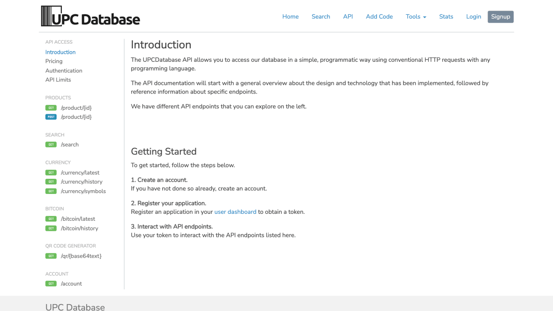553x311 pixels.
Task: Click GET badge beside /bitcoin/history
Action: point(51,229)
